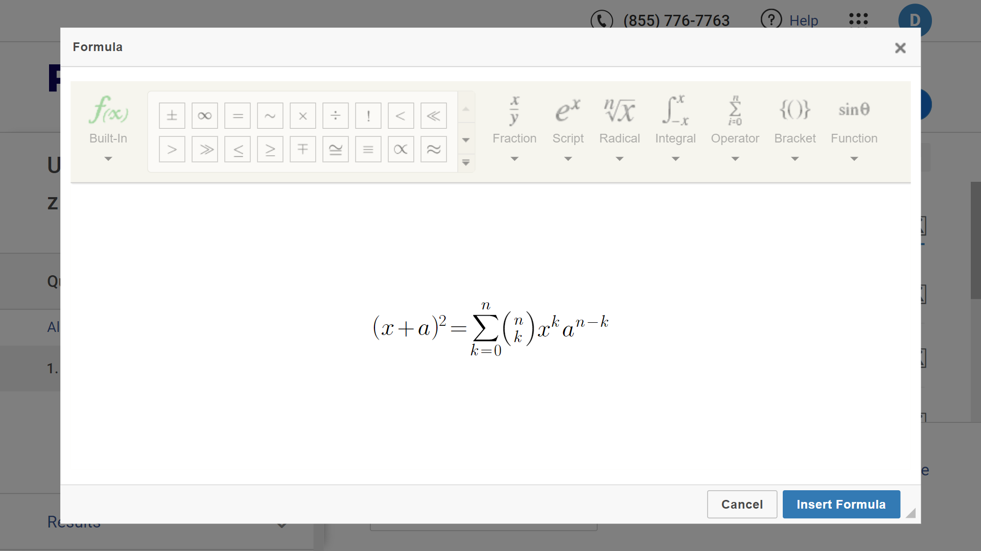Cancel the formula dialog
This screenshot has width=981, height=551.
point(742,505)
